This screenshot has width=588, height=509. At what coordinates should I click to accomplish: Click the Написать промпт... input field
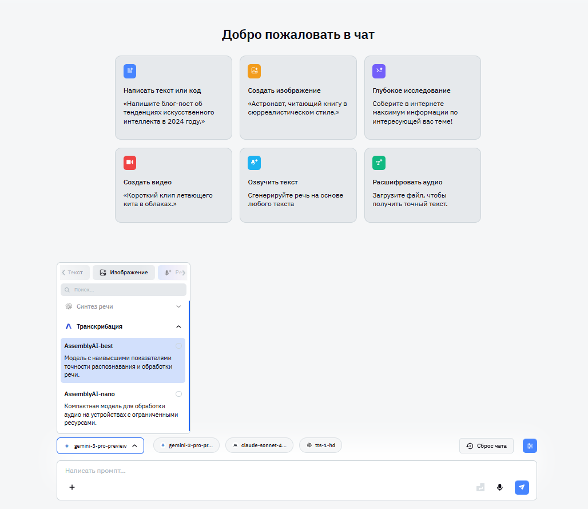(296, 471)
